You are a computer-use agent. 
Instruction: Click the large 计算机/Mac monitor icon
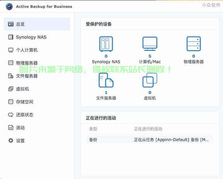pyautogui.click(x=150, y=44)
